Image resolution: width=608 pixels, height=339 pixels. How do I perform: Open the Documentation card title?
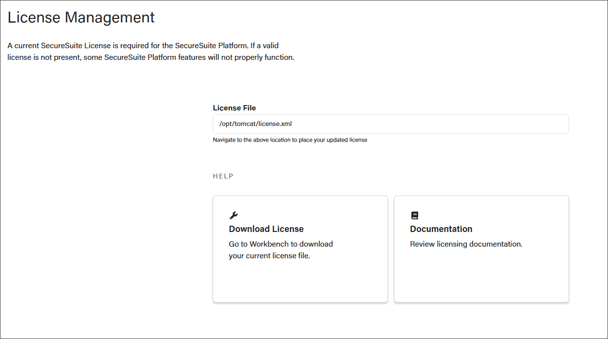click(x=441, y=229)
